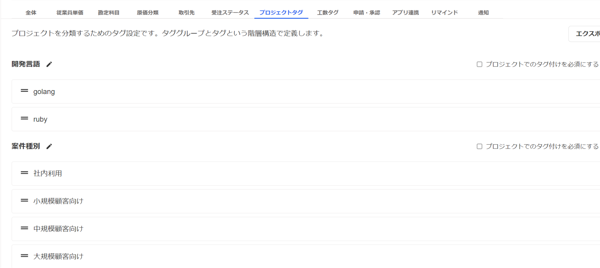
Task: Go to the 勘定科目 tab
Action: point(109,13)
